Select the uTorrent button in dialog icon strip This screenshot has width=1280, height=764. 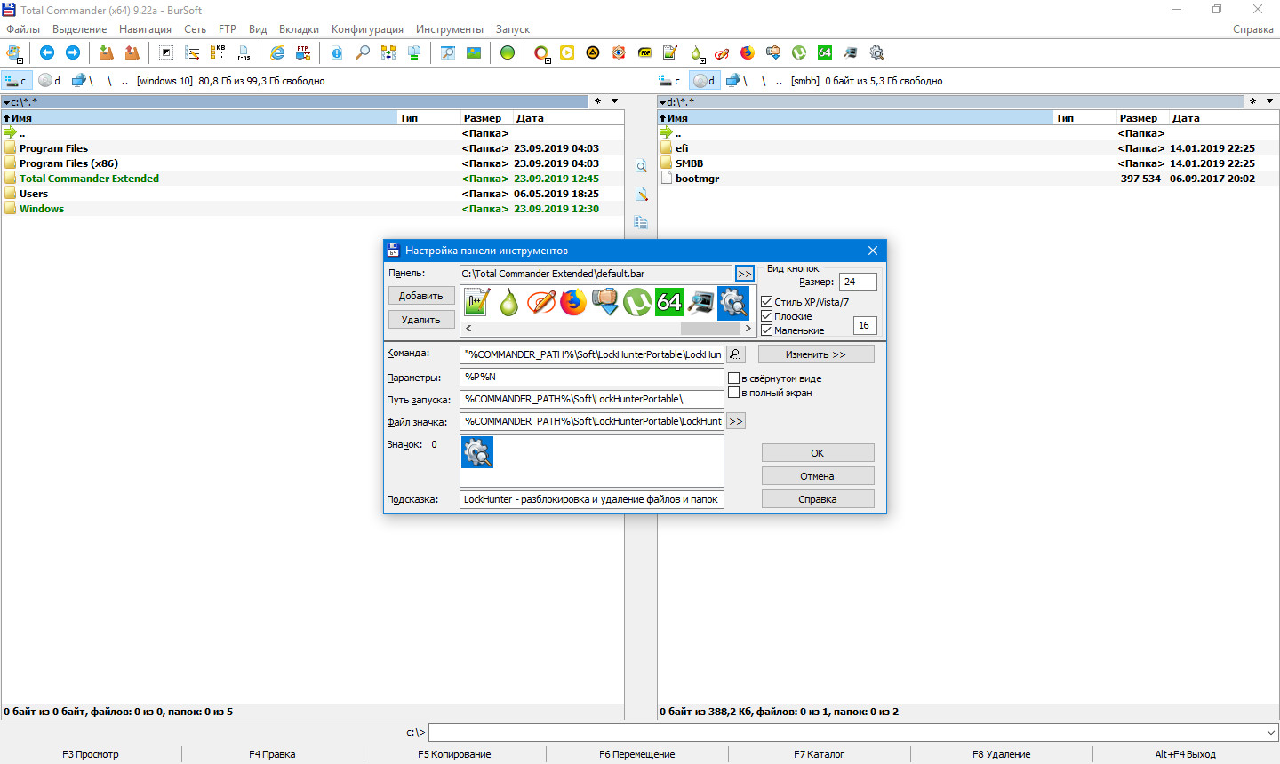click(637, 303)
